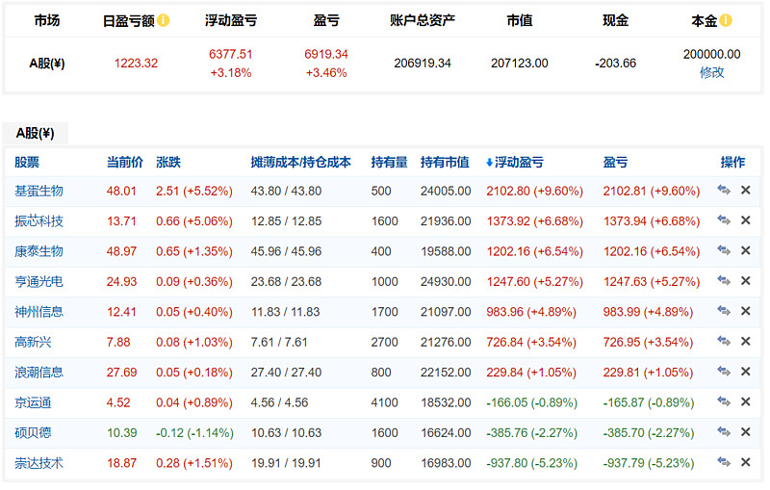Viewport: 770px width, 490px height.
Task: Sort by 持有市值 column header
Action: click(x=445, y=162)
